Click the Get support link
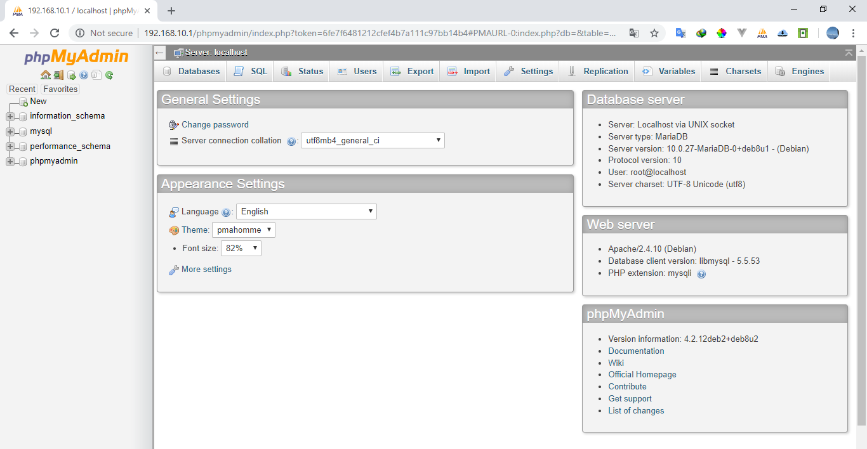Viewport: 867px width, 449px height. click(630, 399)
